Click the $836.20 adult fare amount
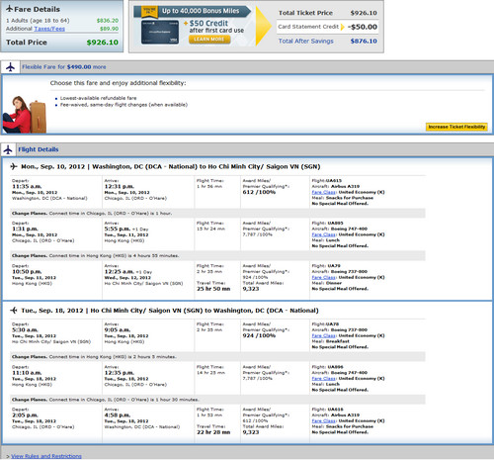 108,21
